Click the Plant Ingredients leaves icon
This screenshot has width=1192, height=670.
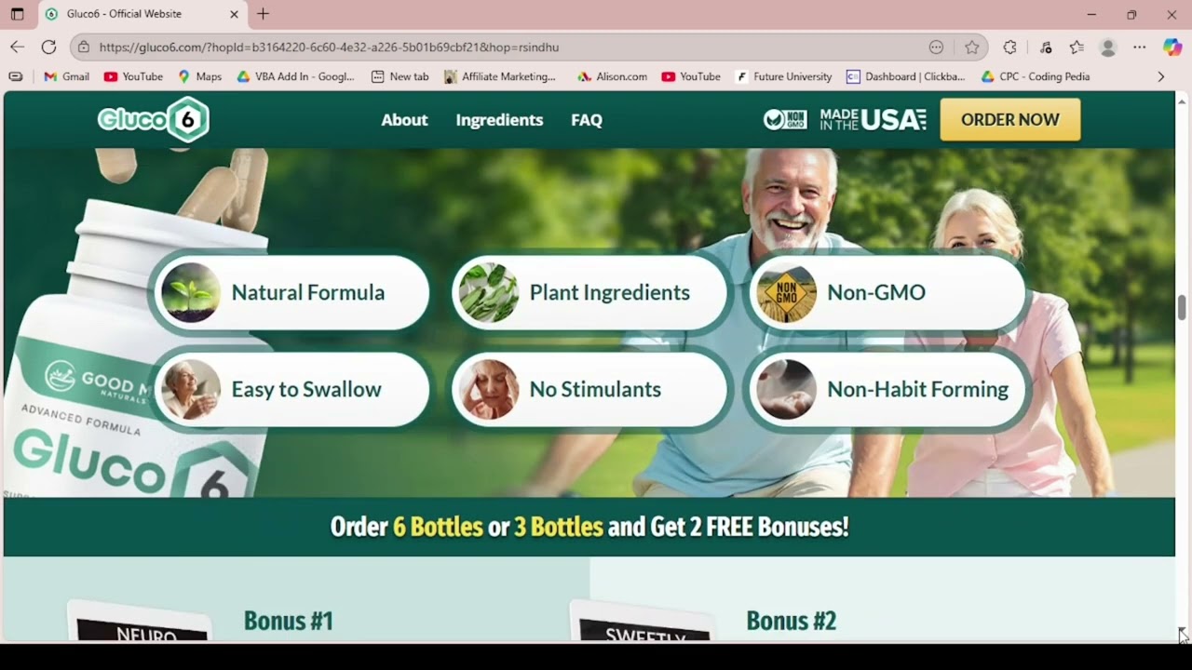point(489,292)
